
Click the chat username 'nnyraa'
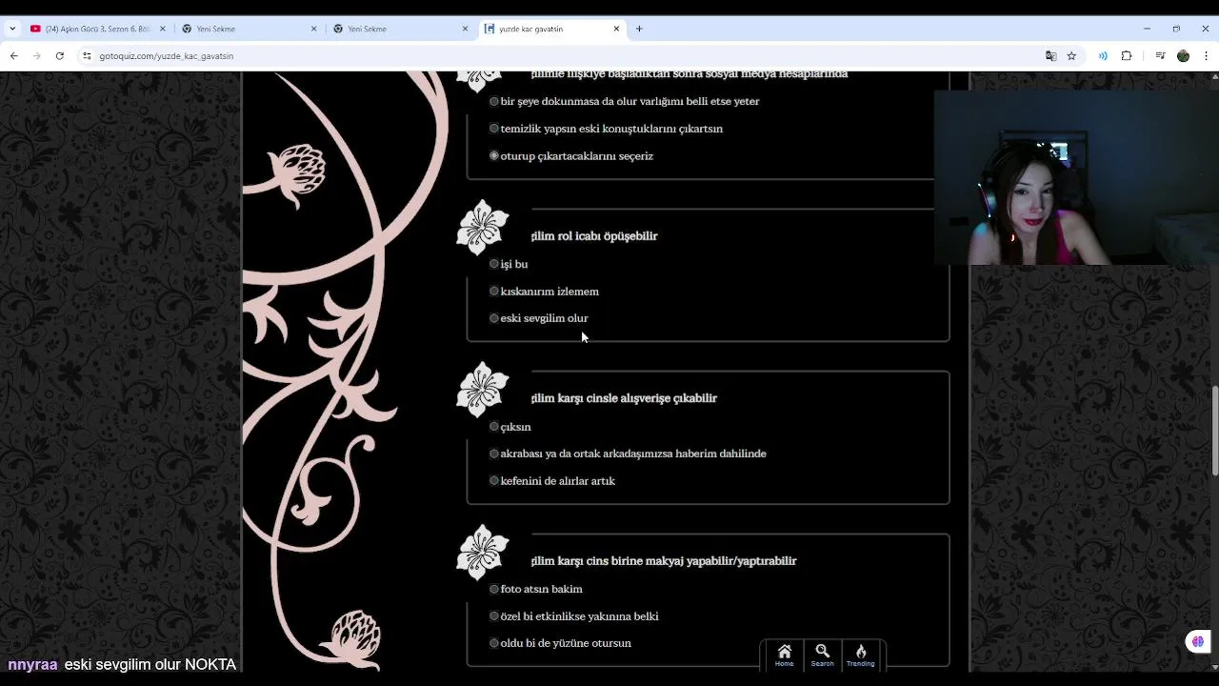[x=32, y=665]
